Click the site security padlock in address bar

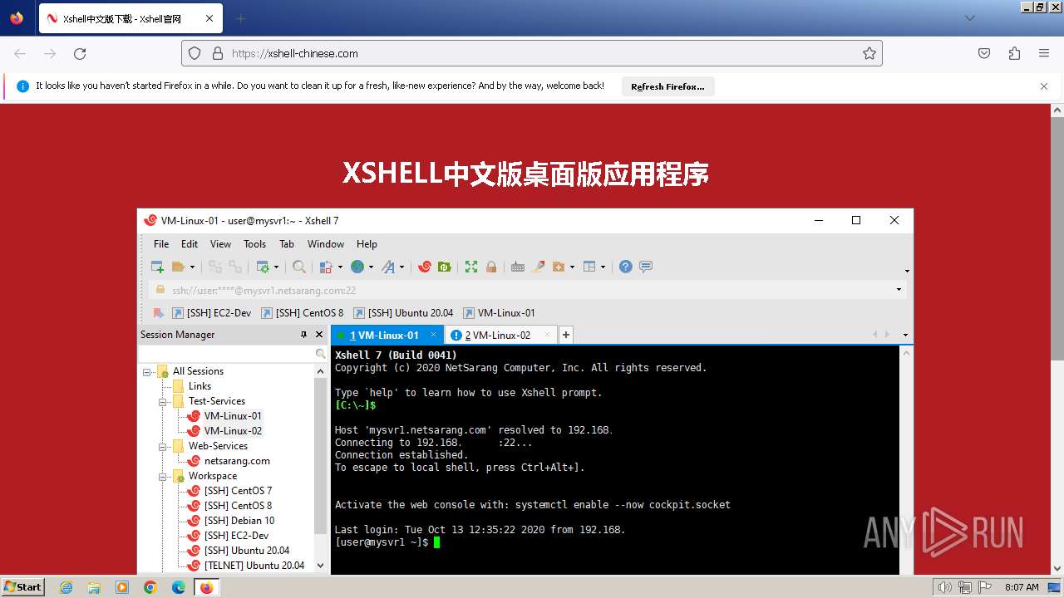point(218,53)
